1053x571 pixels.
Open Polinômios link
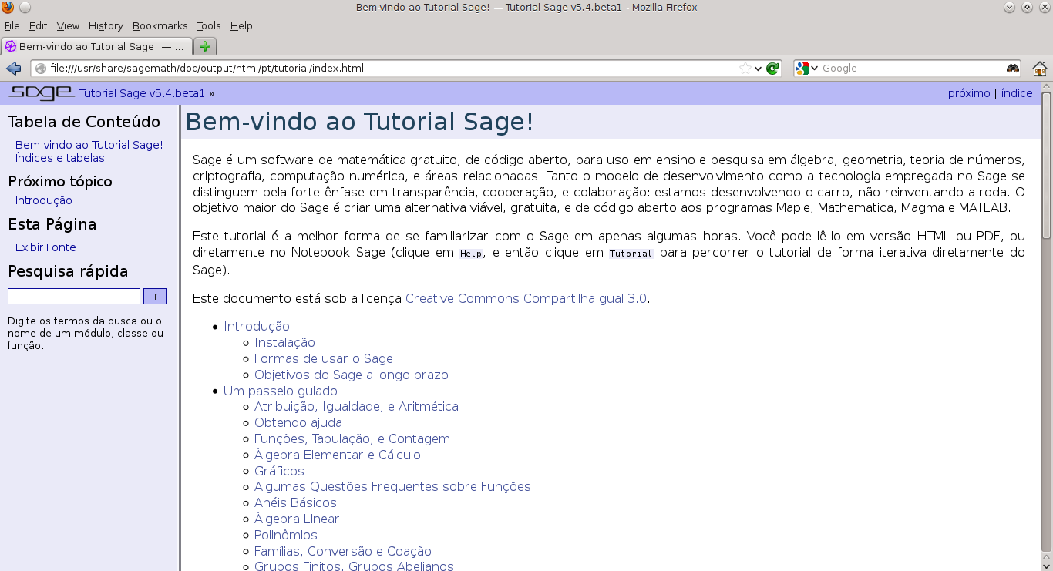(x=286, y=536)
